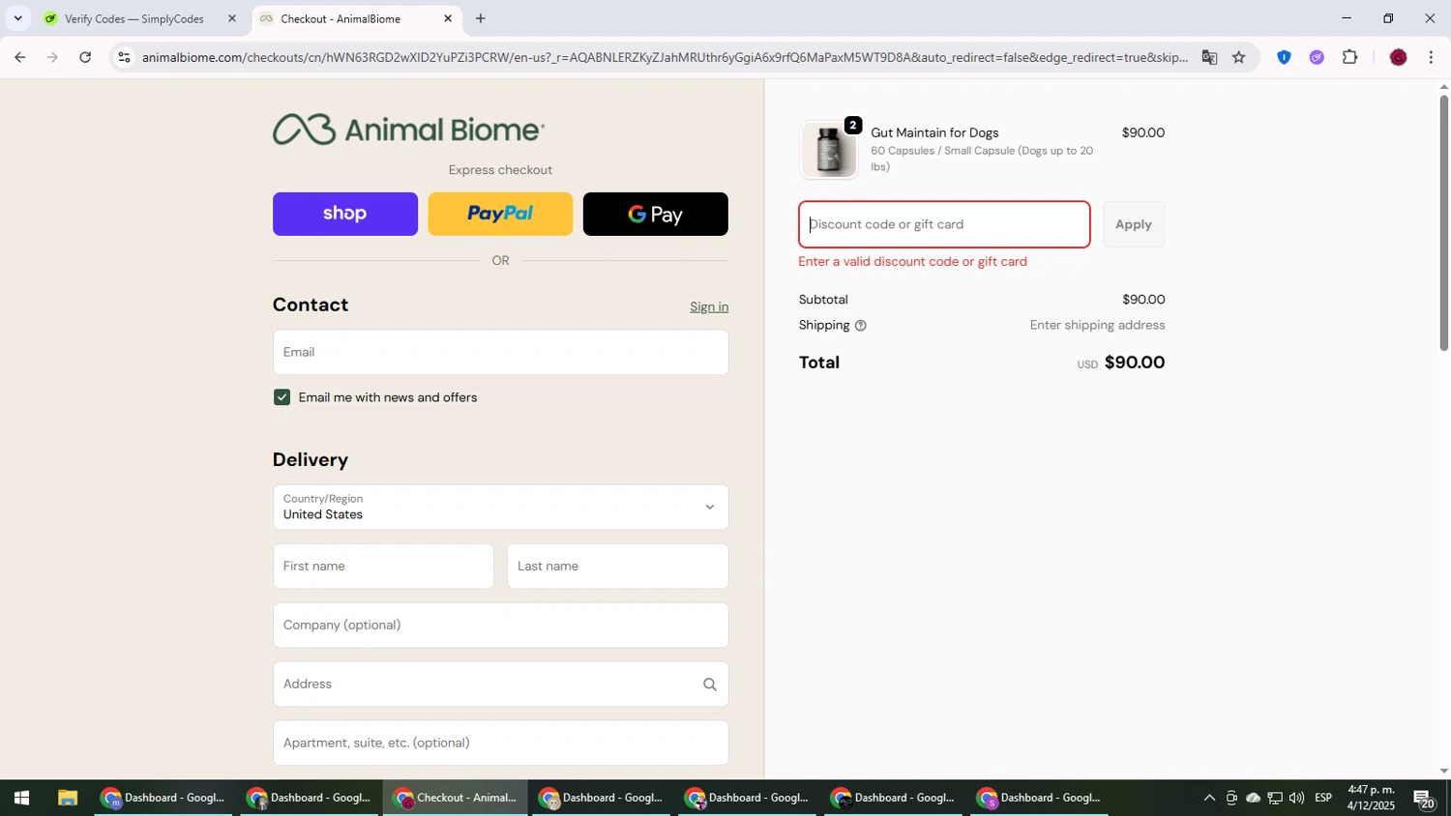Click the address bar URL
Viewport: 1451px width, 816px height.
point(665,57)
